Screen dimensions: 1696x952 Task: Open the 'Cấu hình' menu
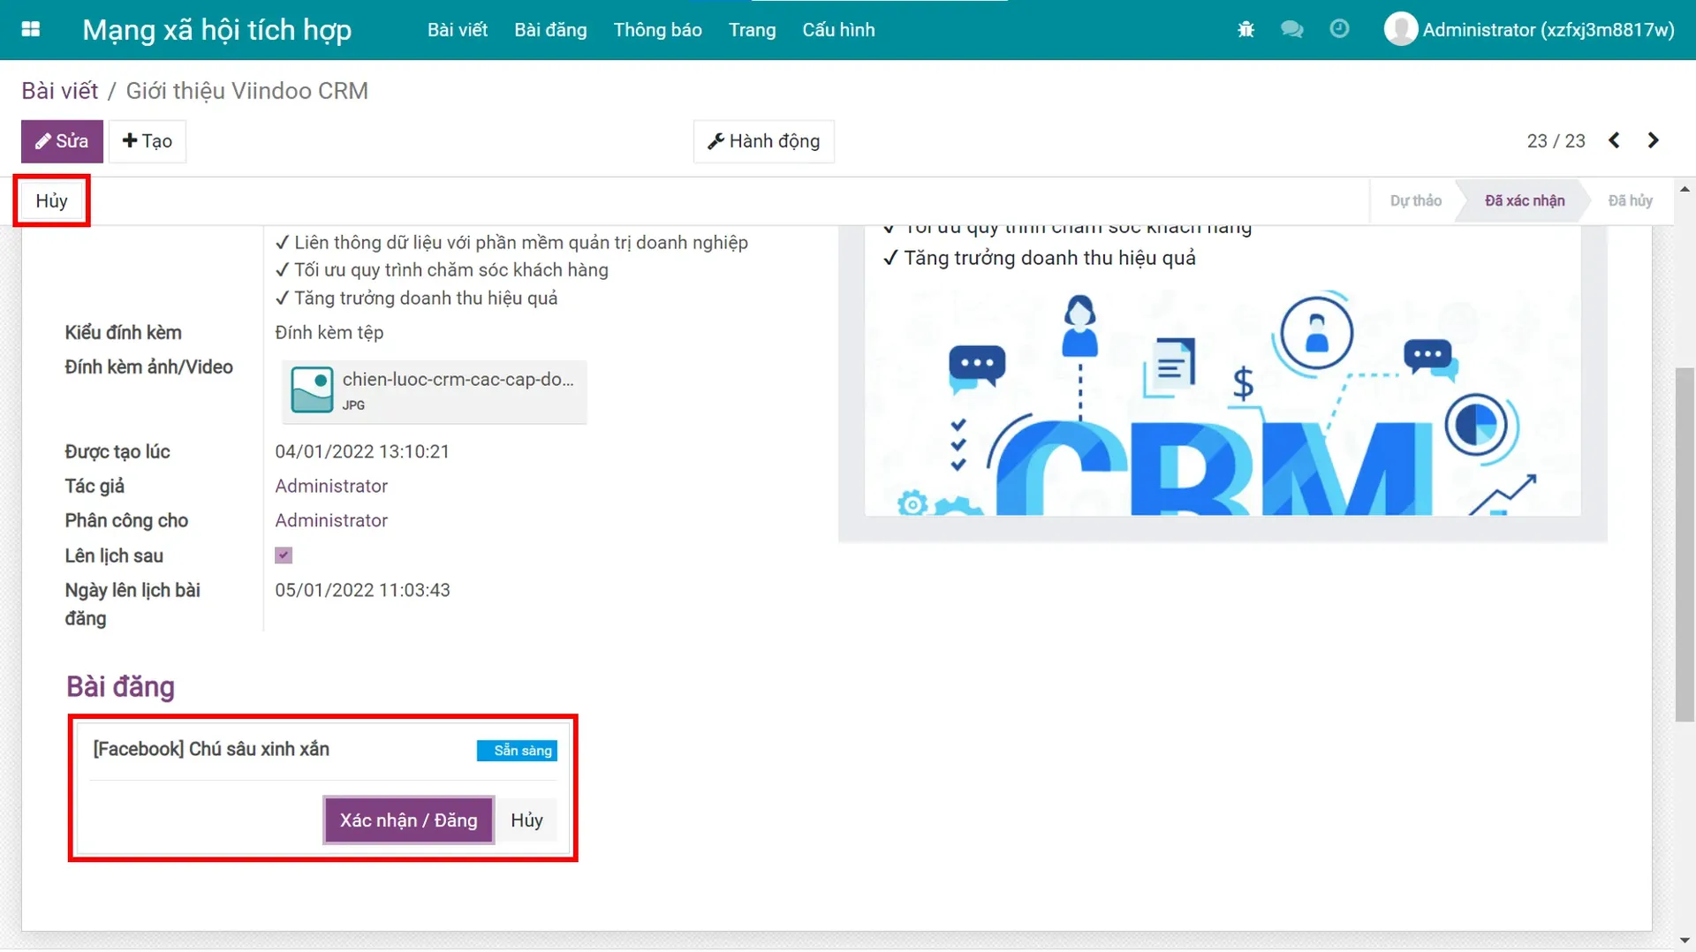pos(838,29)
